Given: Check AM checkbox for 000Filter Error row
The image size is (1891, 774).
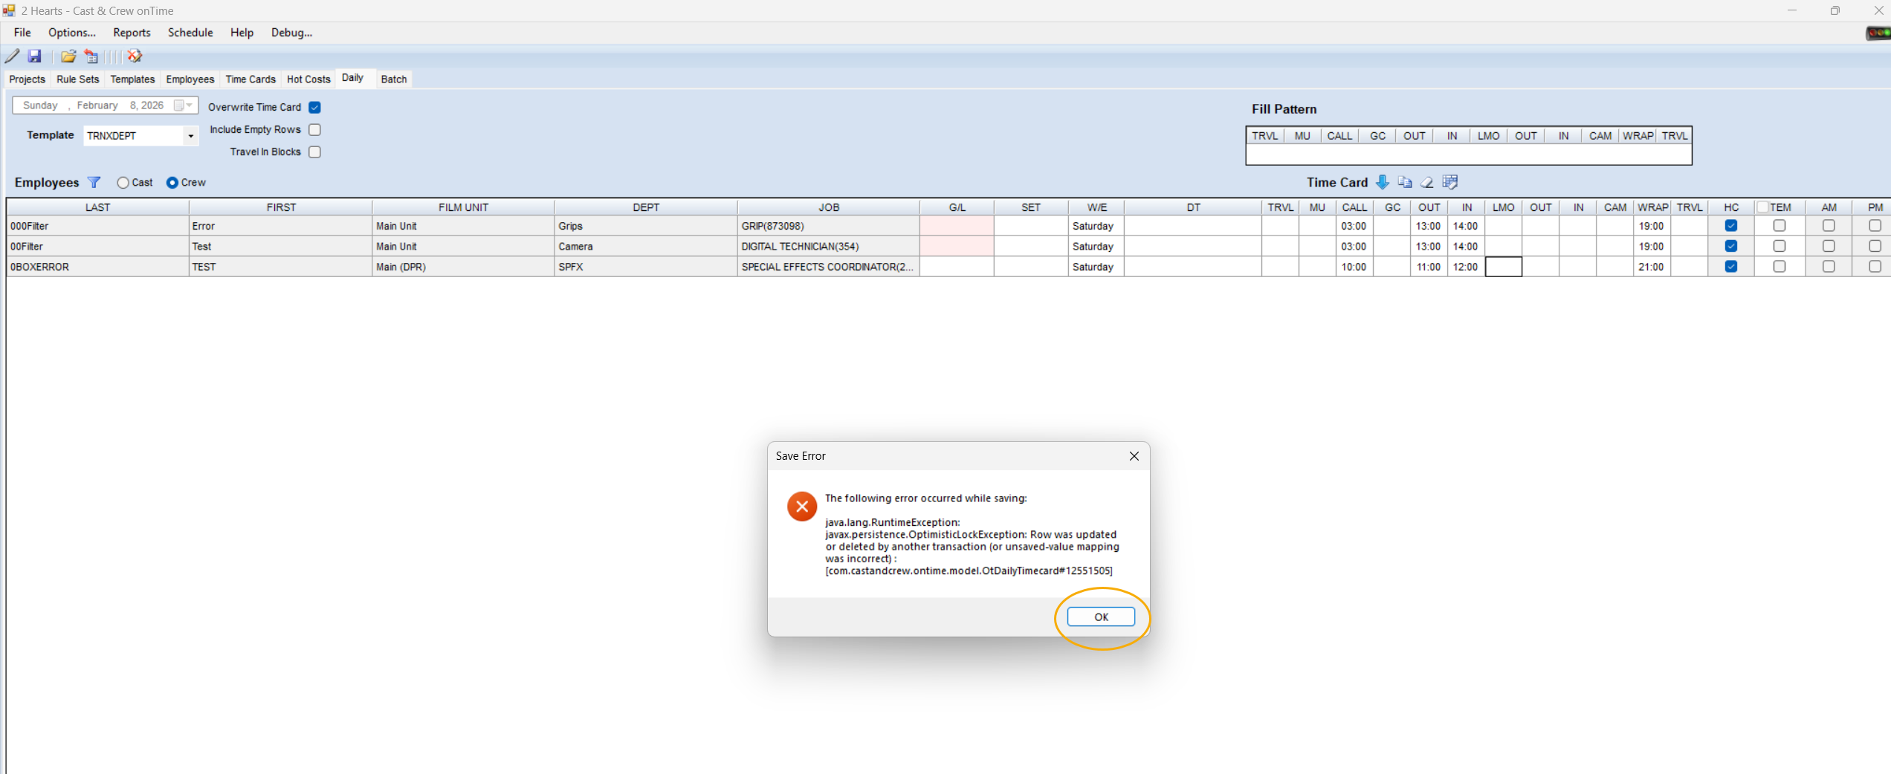Looking at the screenshot, I should [x=1828, y=226].
